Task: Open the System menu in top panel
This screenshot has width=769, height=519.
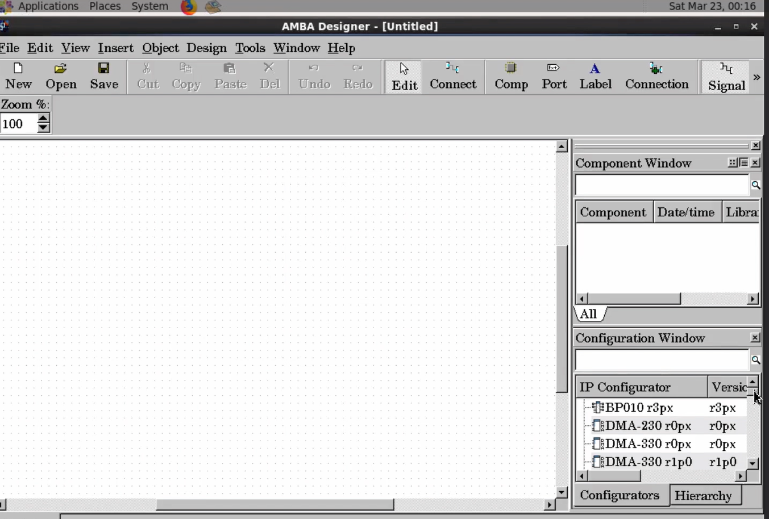Action: click(x=149, y=6)
